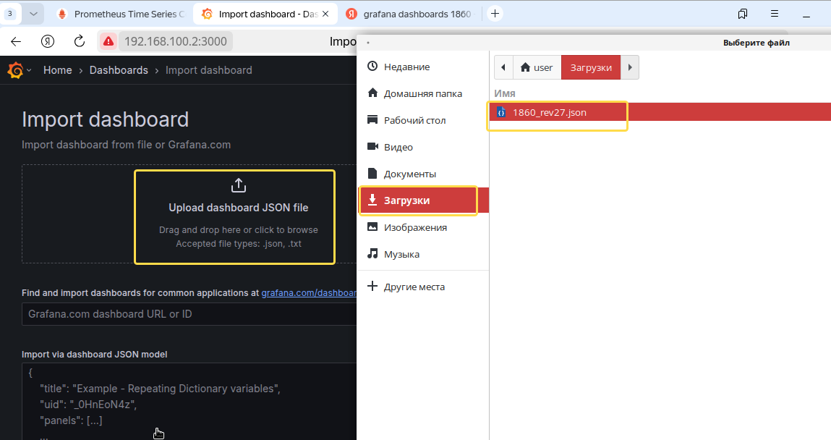
Task: Open the Музыка folder in sidebar
Action: pos(423,254)
